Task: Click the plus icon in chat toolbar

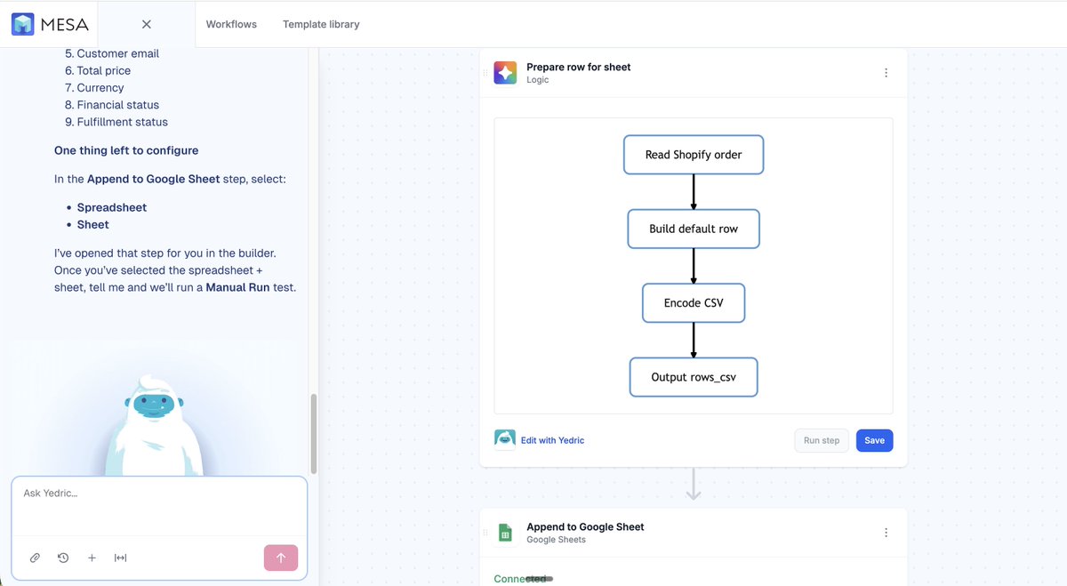Action: [92, 558]
